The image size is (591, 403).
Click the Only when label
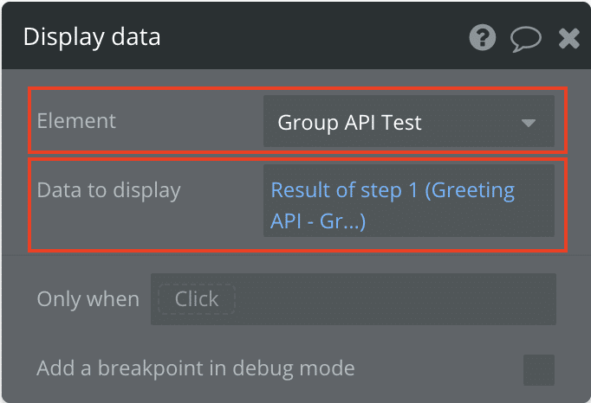(88, 299)
